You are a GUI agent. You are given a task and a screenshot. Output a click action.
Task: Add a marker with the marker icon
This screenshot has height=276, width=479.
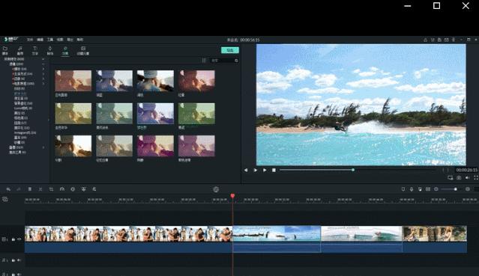pos(403,189)
